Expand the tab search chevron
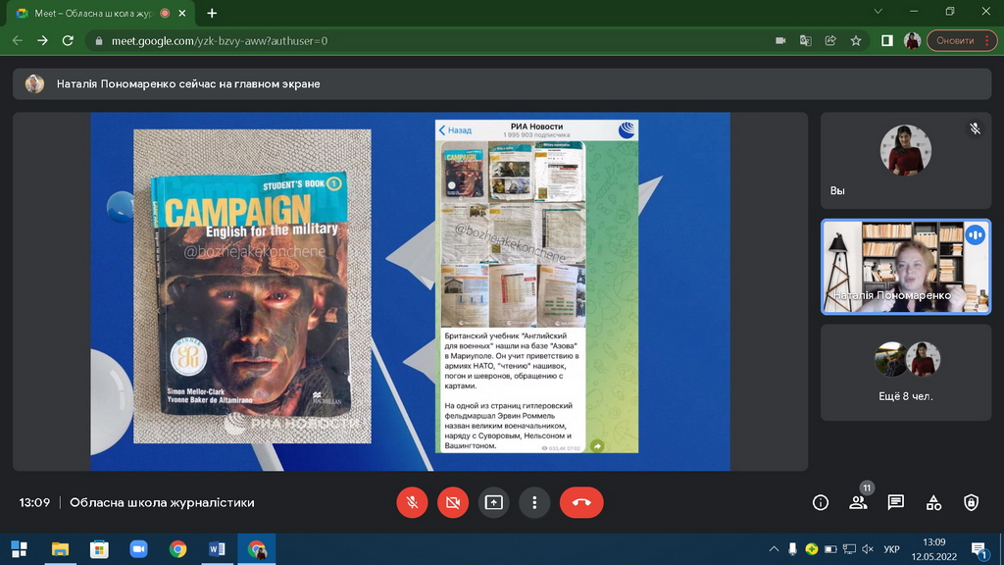 click(878, 12)
